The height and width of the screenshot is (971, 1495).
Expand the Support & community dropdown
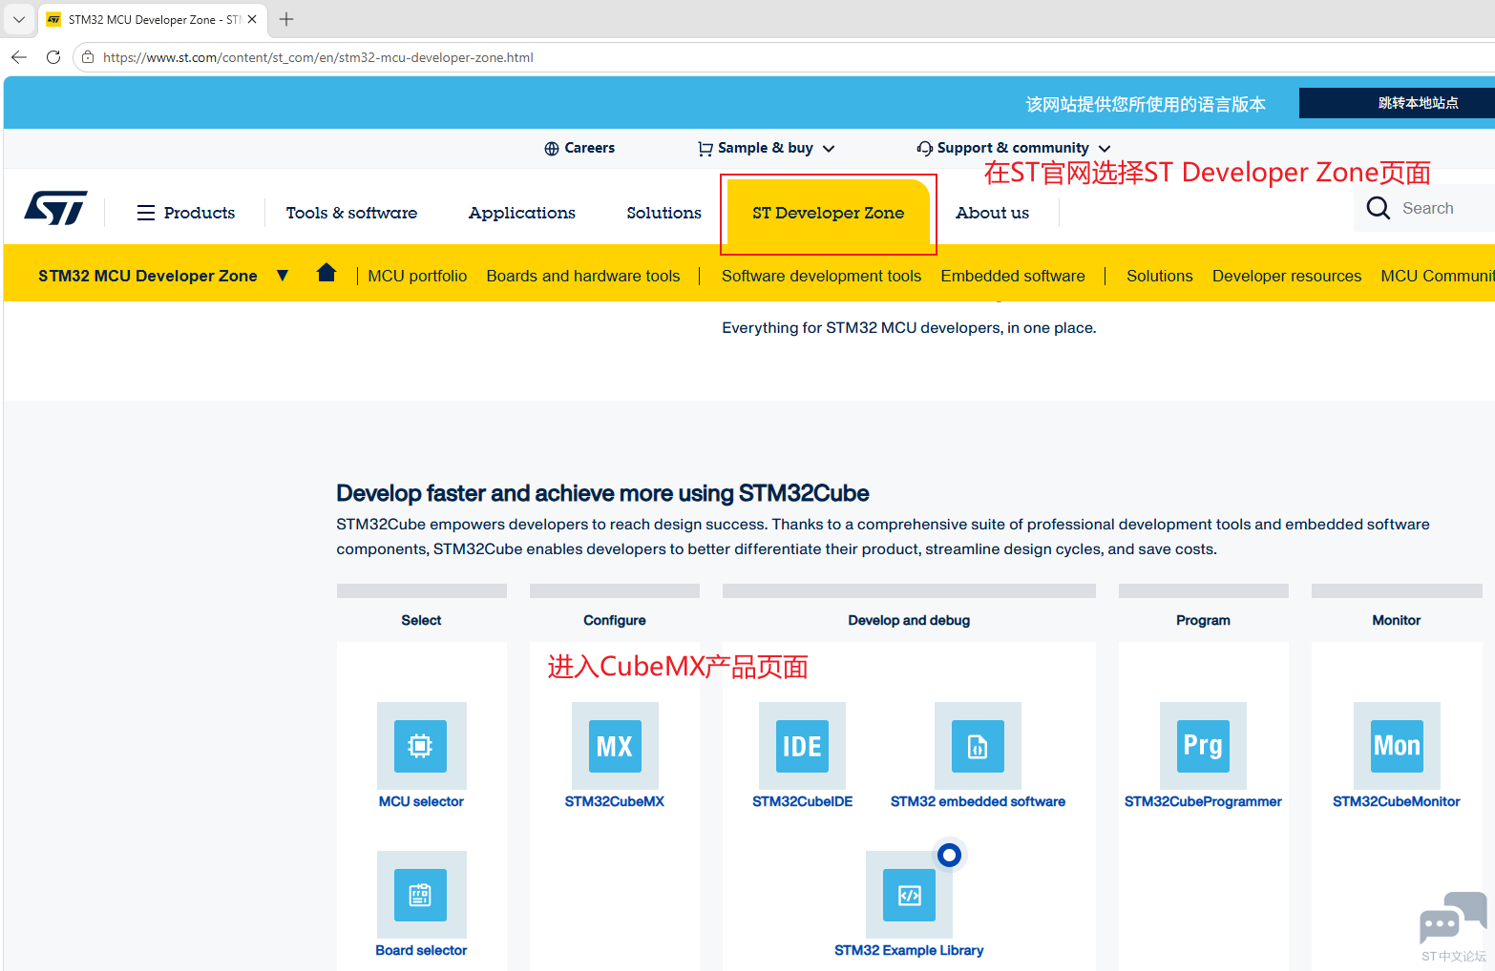(x=1105, y=149)
